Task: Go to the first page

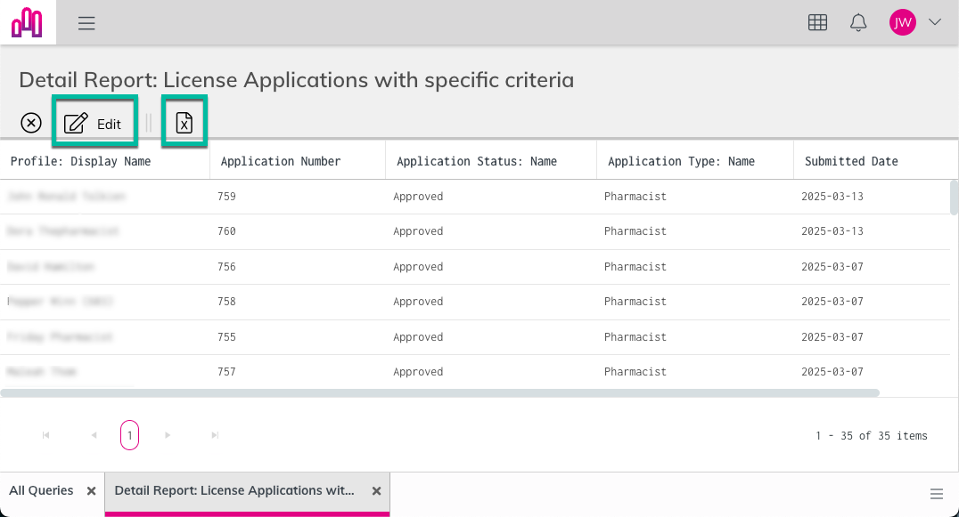Action: [x=45, y=435]
